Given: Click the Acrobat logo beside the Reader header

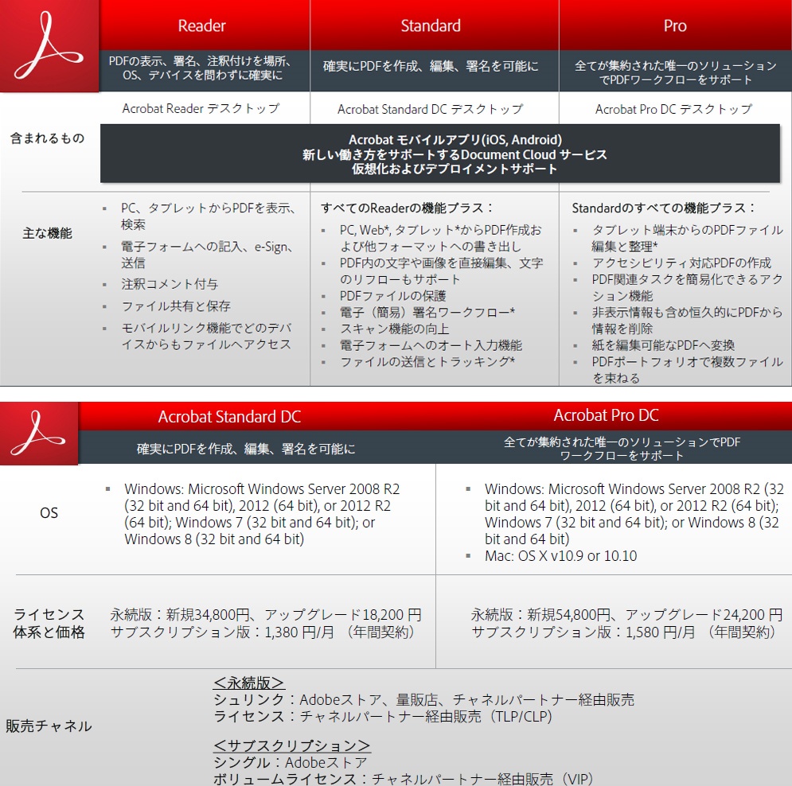Looking at the screenshot, I should [49, 46].
